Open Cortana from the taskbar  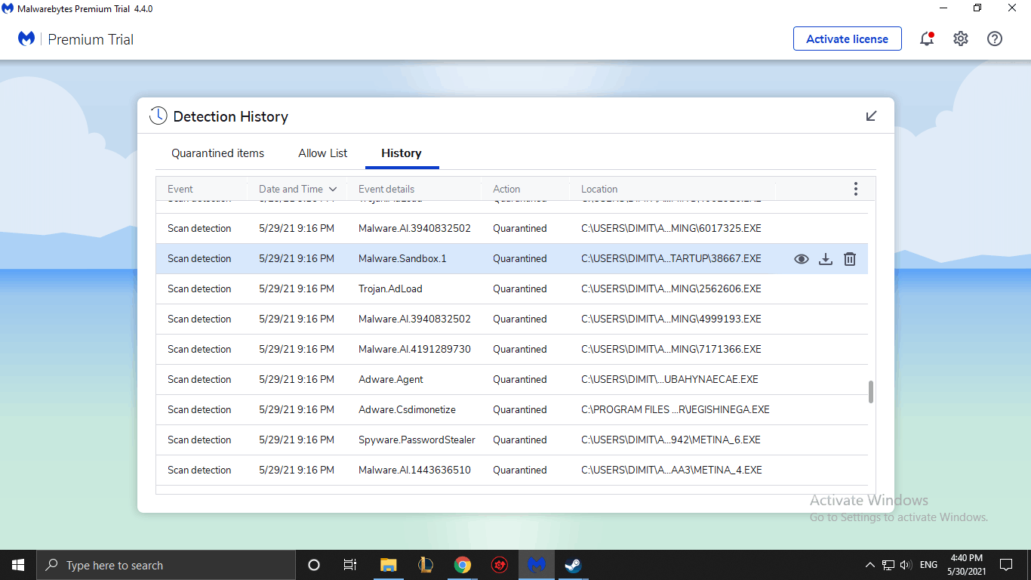[314, 565]
